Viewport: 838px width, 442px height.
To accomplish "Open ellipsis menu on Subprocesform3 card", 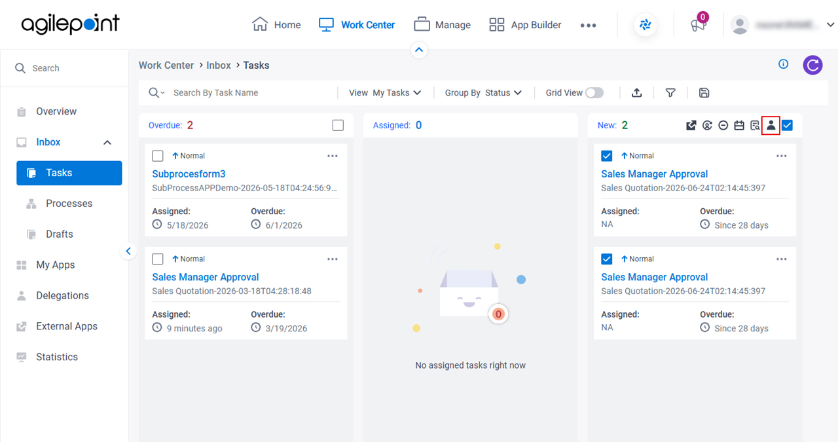I will pyautogui.click(x=333, y=156).
